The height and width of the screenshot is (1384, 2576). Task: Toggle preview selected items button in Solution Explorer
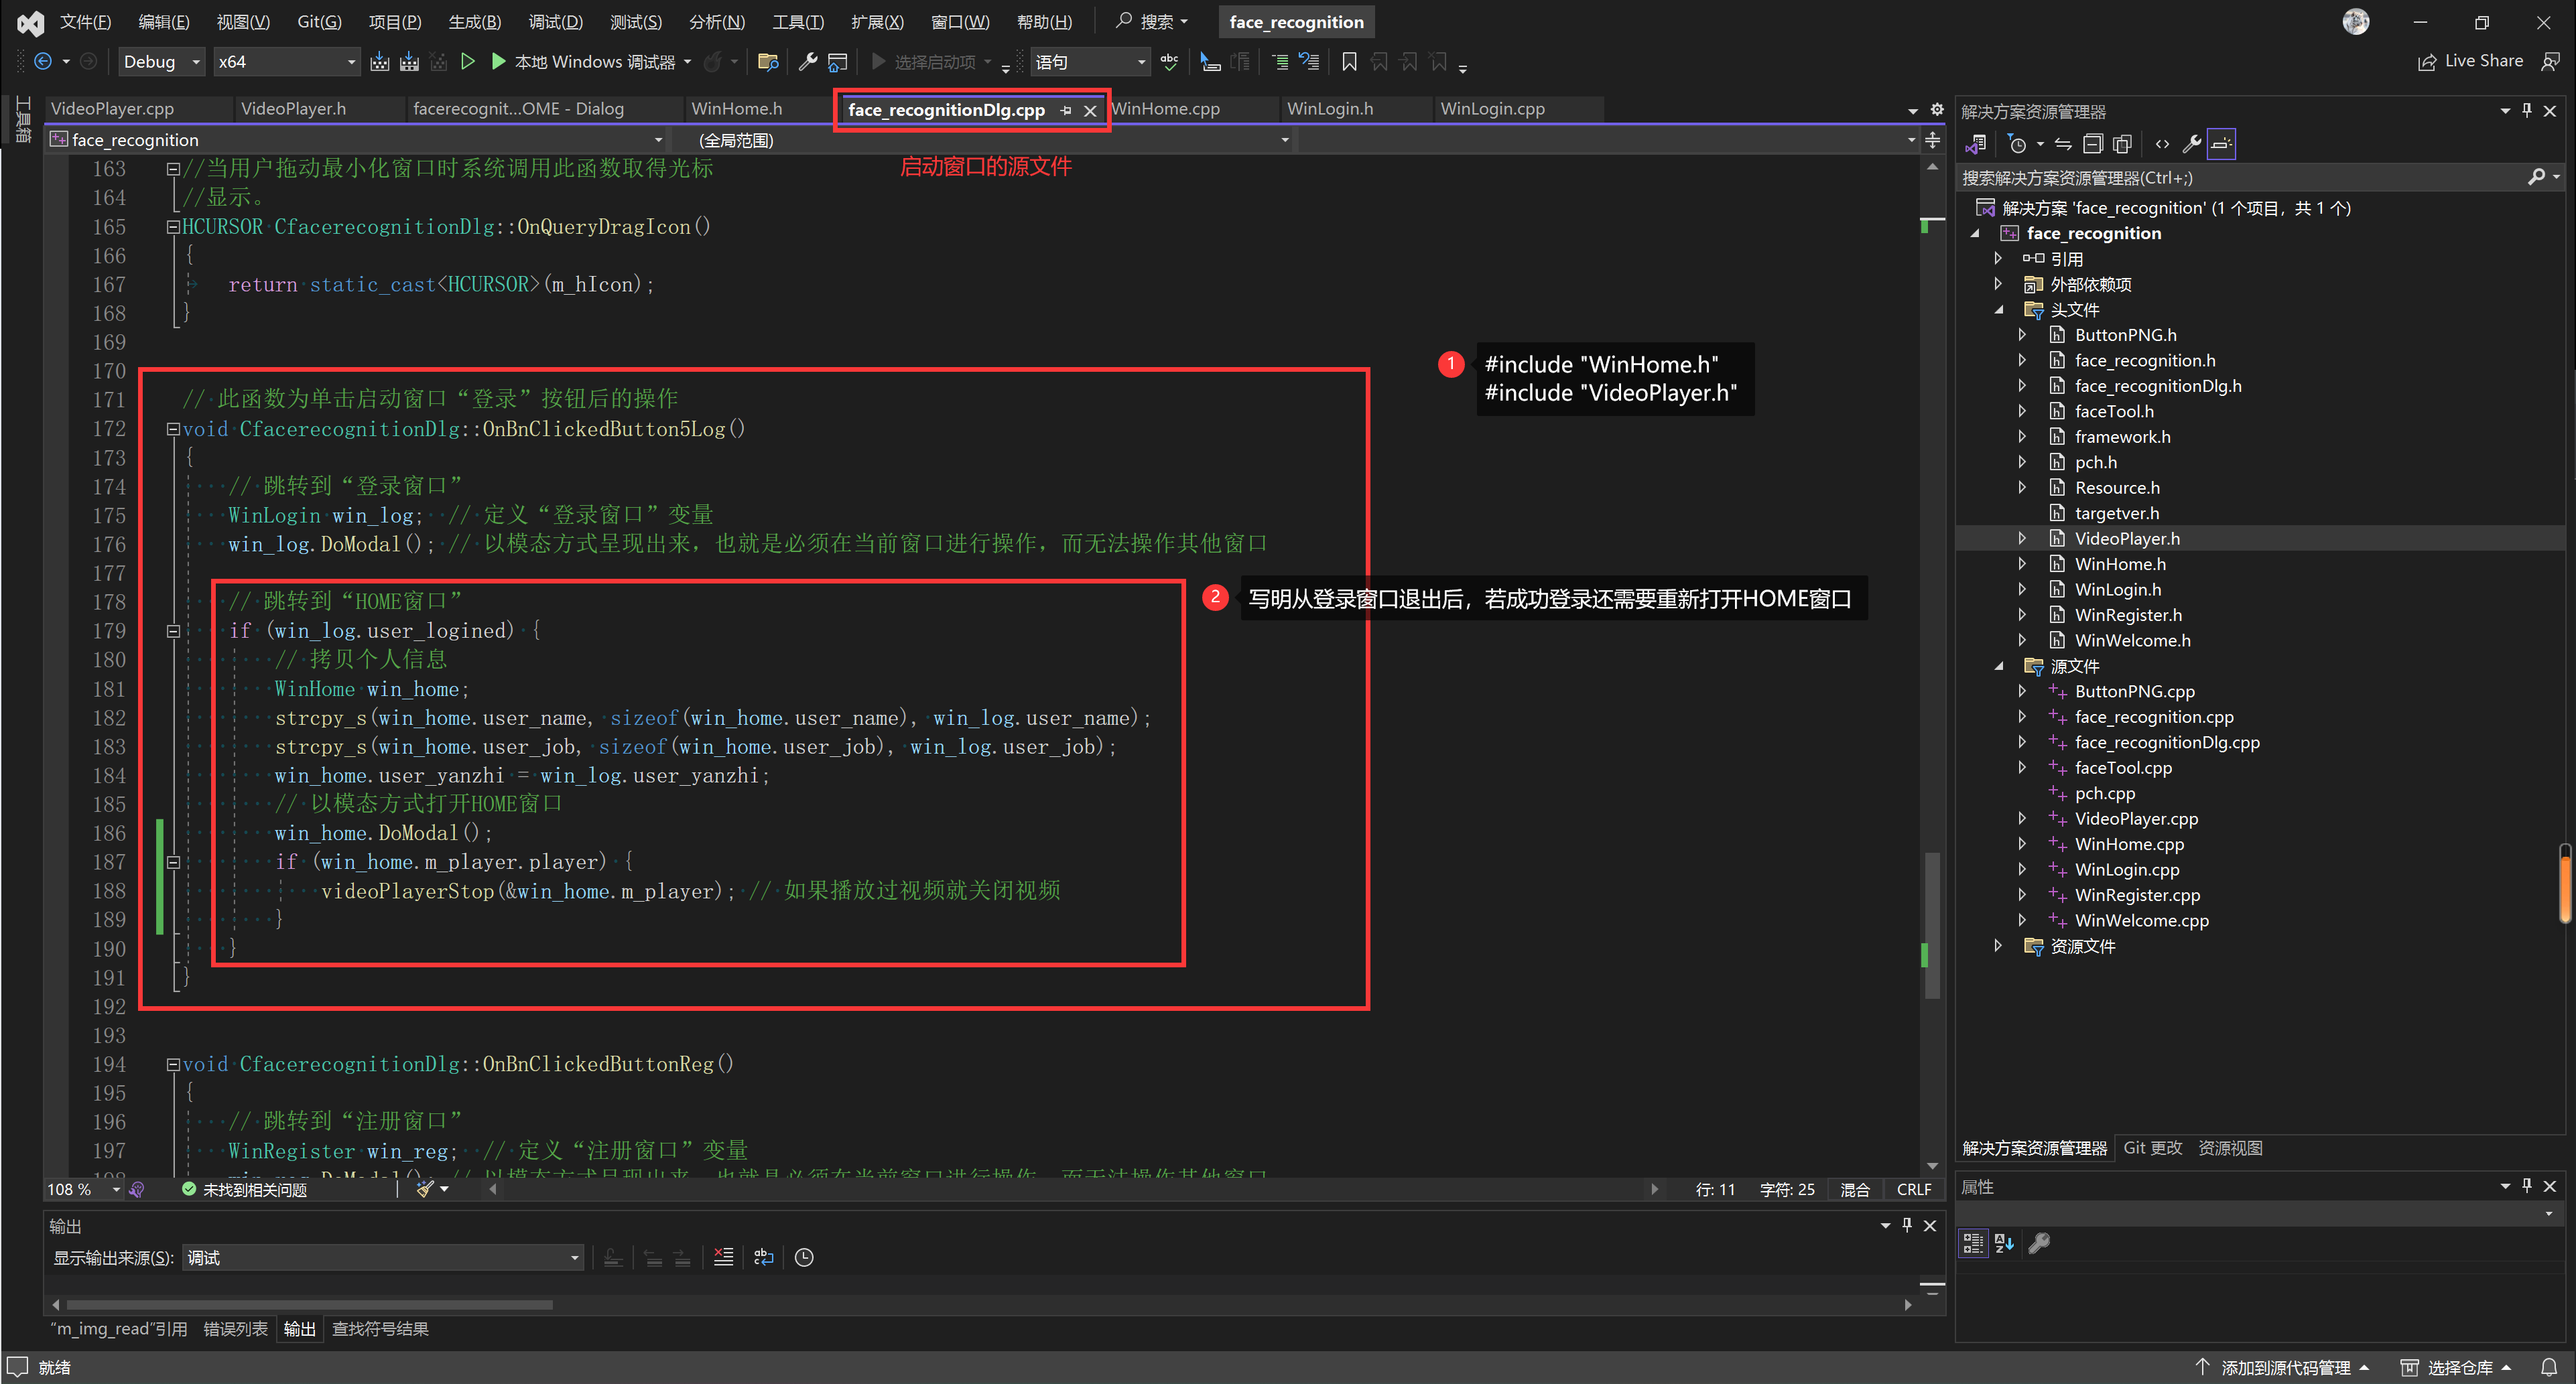click(x=2221, y=144)
